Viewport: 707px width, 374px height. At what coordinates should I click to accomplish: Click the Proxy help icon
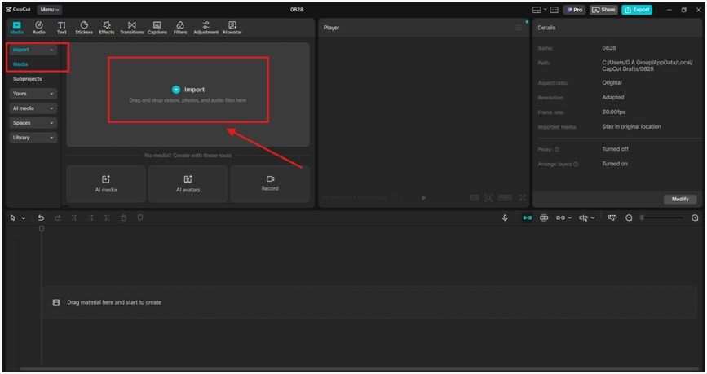(x=556, y=150)
